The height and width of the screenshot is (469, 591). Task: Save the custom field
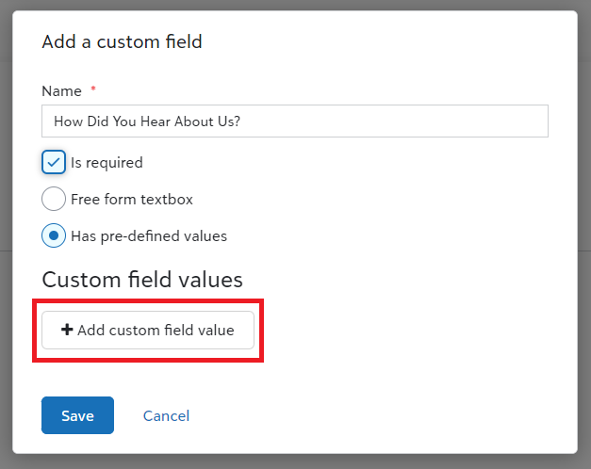(77, 415)
